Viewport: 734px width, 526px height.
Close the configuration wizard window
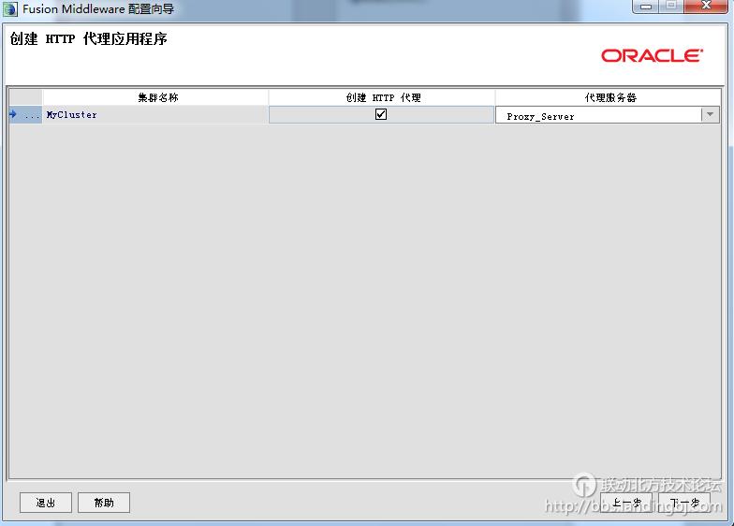point(706,7)
